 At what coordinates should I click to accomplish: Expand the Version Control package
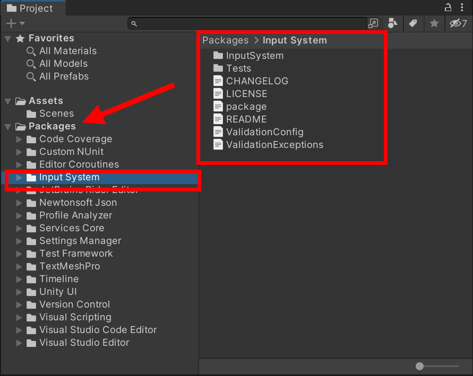click(x=19, y=304)
